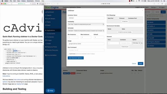
Task: Log out using the Logout link
Action: [162, 7]
